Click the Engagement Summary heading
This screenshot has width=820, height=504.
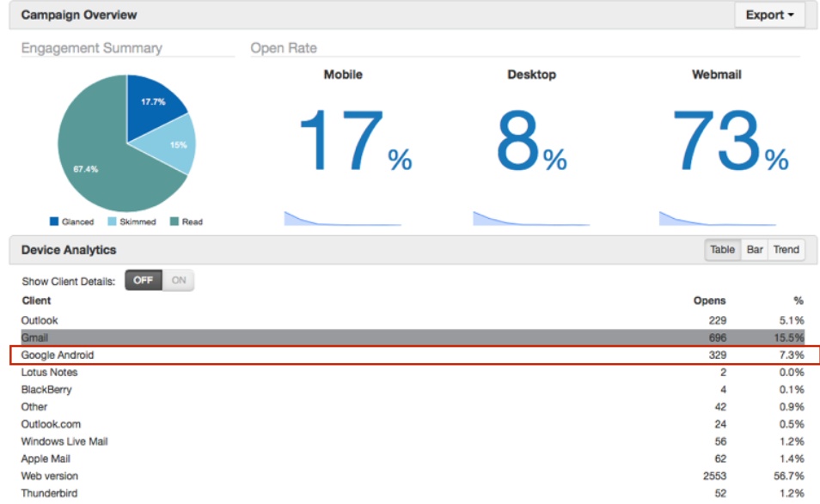(x=91, y=48)
